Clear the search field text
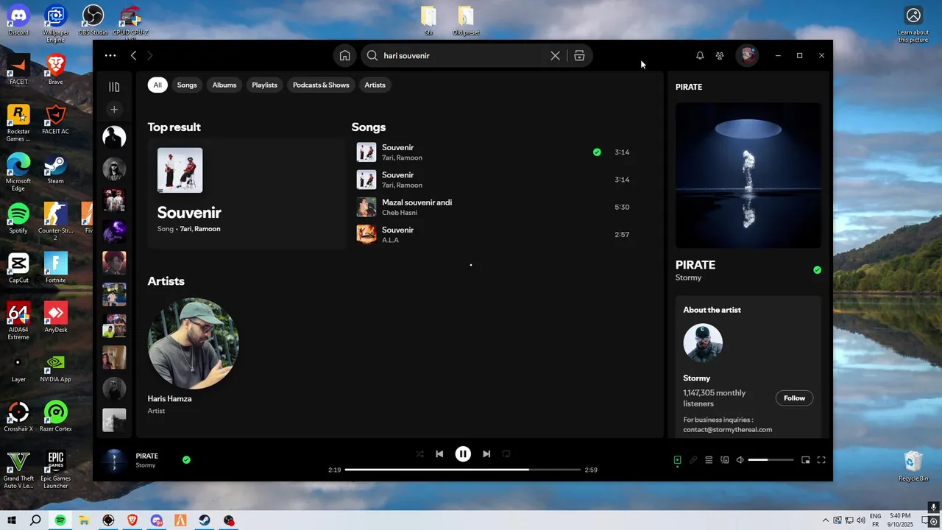 click(556, 55)
